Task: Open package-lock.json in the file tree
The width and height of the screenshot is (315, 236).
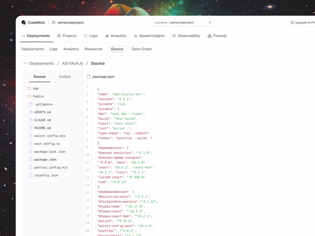Action: pyautogui.click(x=48, y=152)
